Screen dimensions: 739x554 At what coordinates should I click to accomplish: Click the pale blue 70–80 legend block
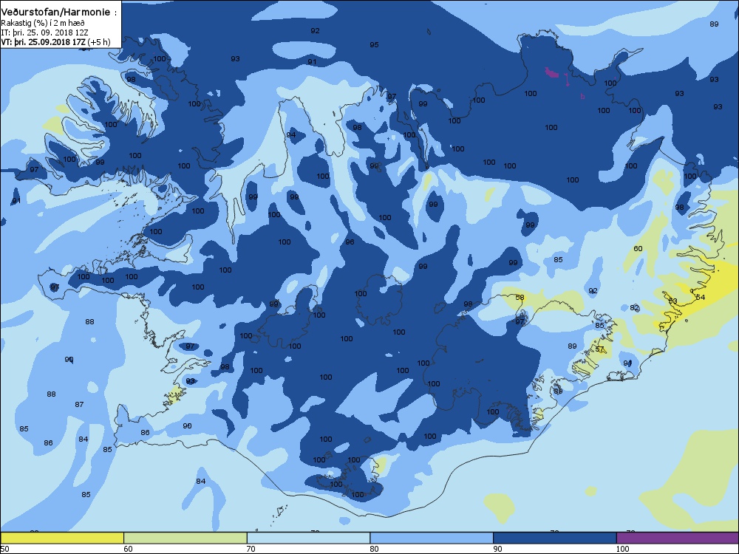[x=308, y=538]
